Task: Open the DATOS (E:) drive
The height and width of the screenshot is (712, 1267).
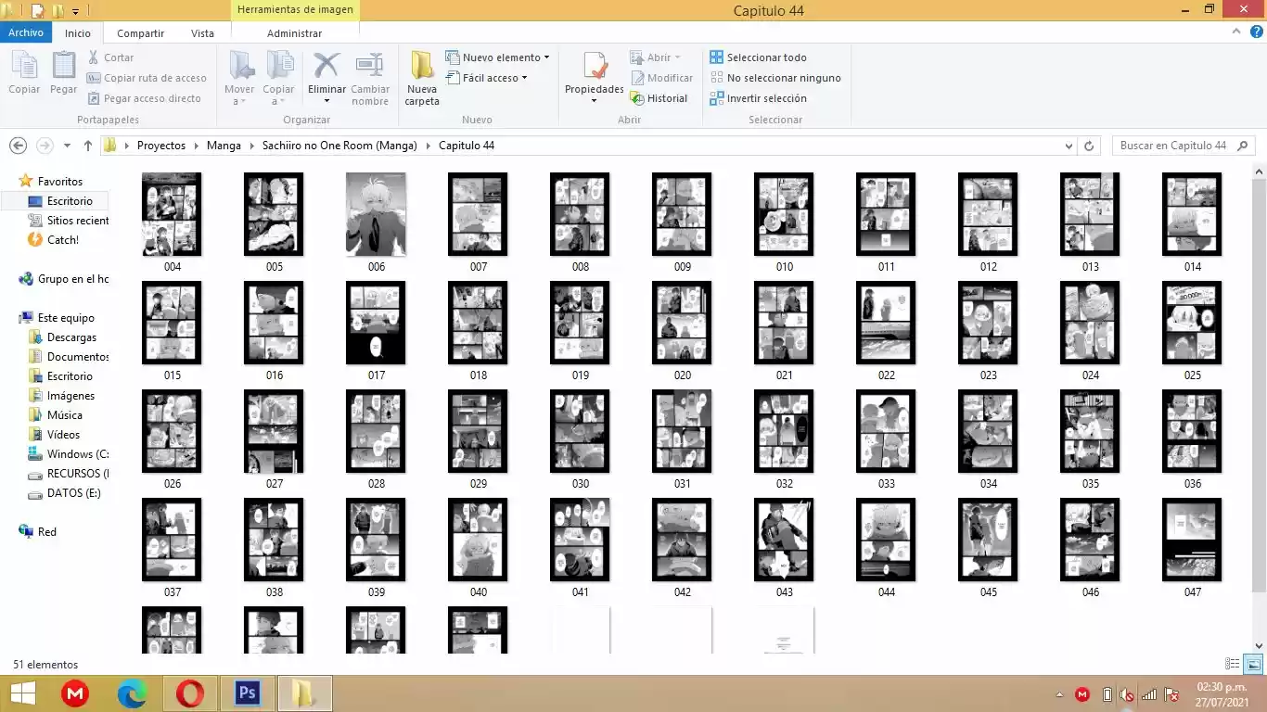Action: pyautogui.click(x=73, y=493)
